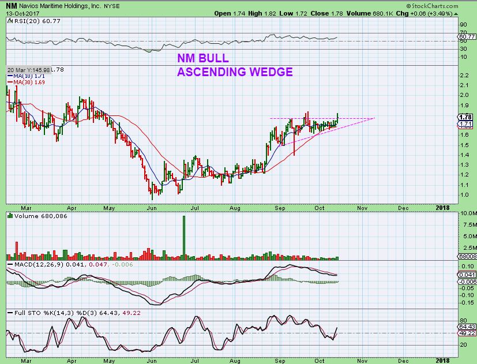Click the NYSE exchange label
This screenshot has width=477, height=364.
[112, 6]
